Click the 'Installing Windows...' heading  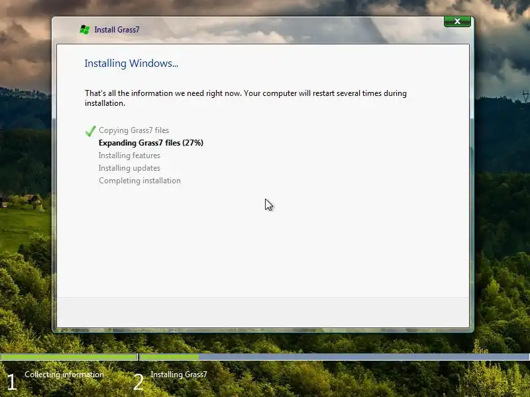click(131, 63)
